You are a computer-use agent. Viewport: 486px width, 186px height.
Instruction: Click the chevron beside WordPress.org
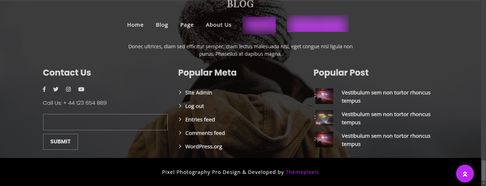point(180,146)
